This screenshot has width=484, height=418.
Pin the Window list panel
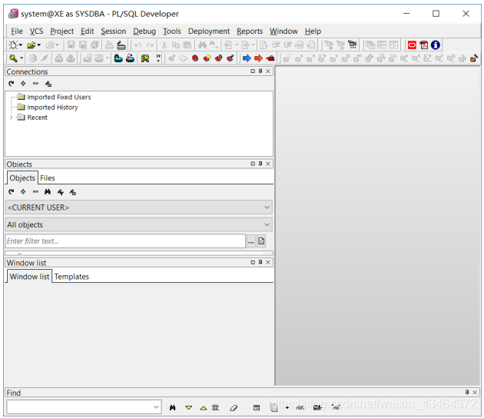click(x=260, y=262)
